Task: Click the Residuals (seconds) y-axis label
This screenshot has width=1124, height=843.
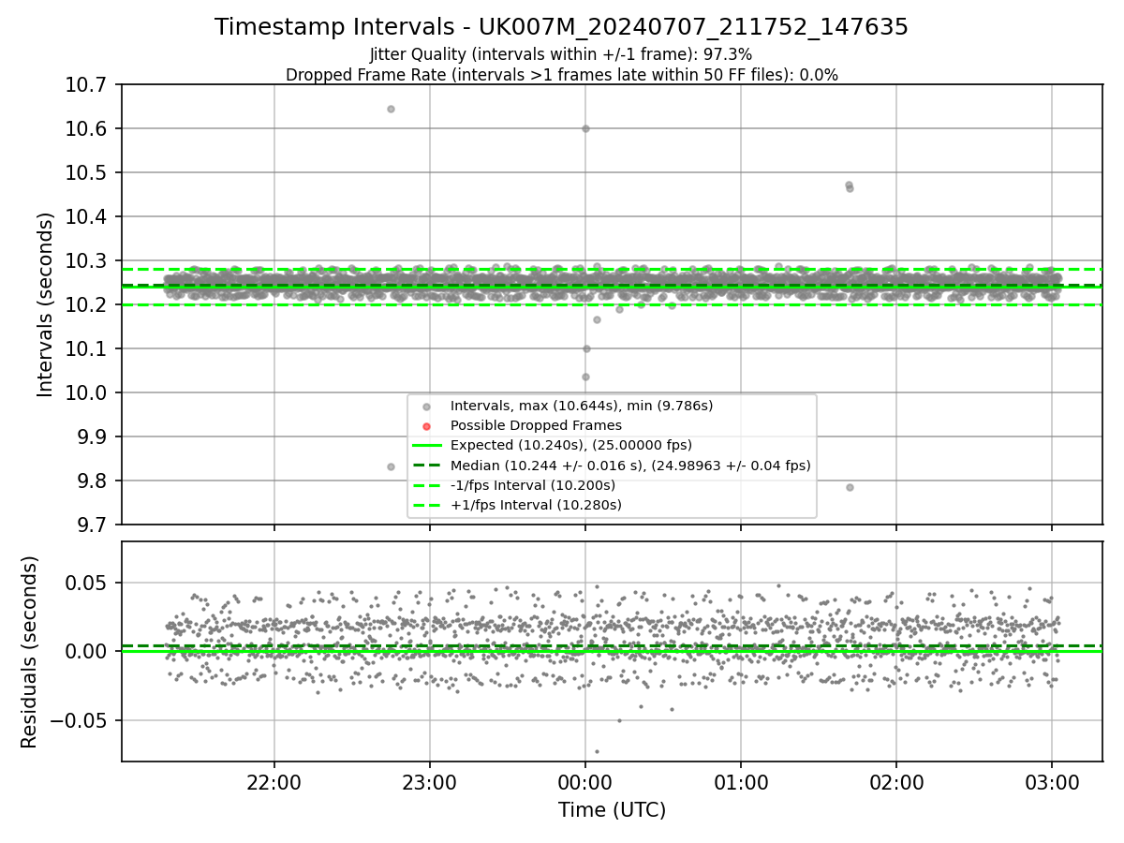Action: tap(30, 652)
